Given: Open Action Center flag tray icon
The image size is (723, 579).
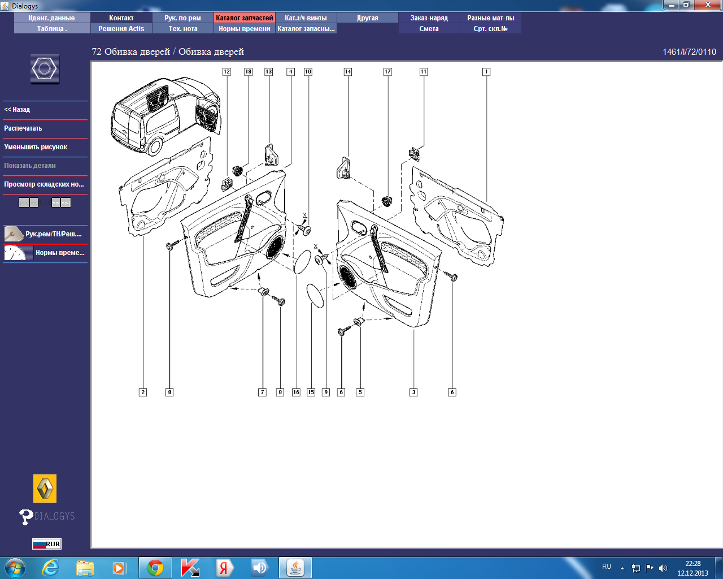Looking at the screenshot, I should coord(650,568).
